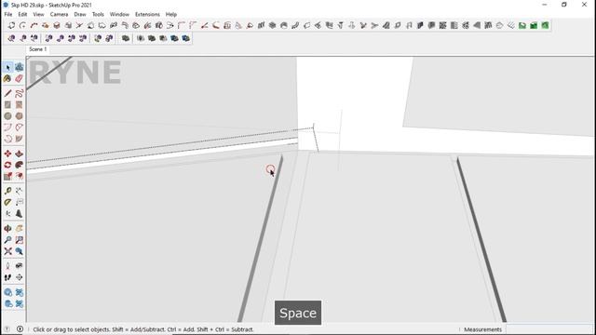Select the Protractor tool
Screen dimensions: 596x335
tap(8, 203)
